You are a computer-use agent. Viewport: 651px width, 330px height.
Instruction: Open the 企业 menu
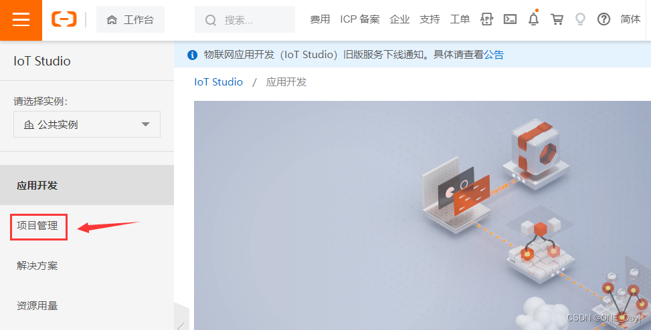[x=399, y=19]
